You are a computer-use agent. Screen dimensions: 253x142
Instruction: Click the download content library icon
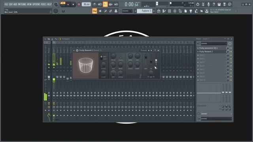(207, 11)
